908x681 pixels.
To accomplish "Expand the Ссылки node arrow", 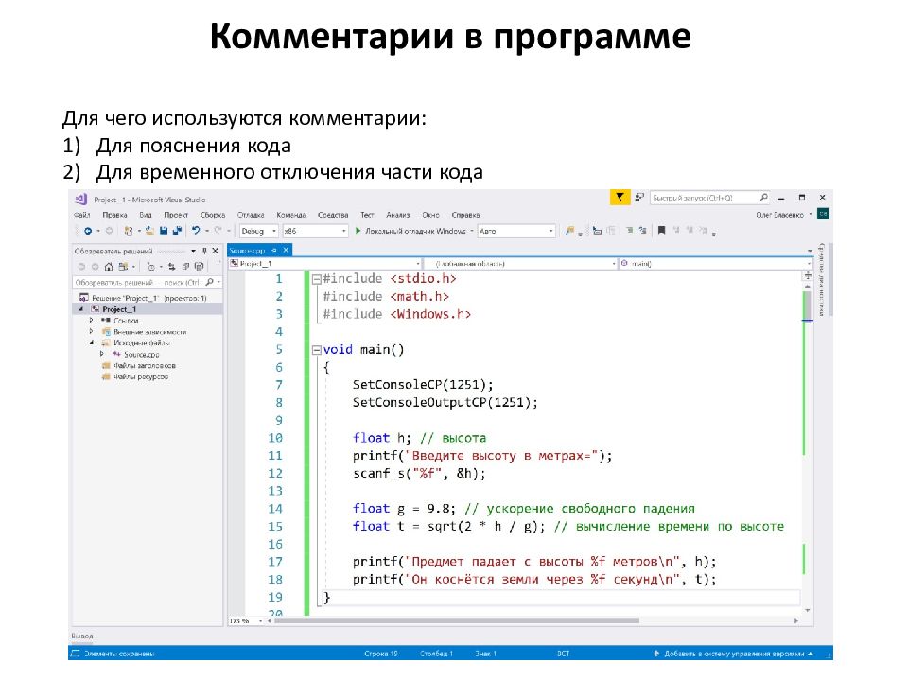I will click(92, 320).
